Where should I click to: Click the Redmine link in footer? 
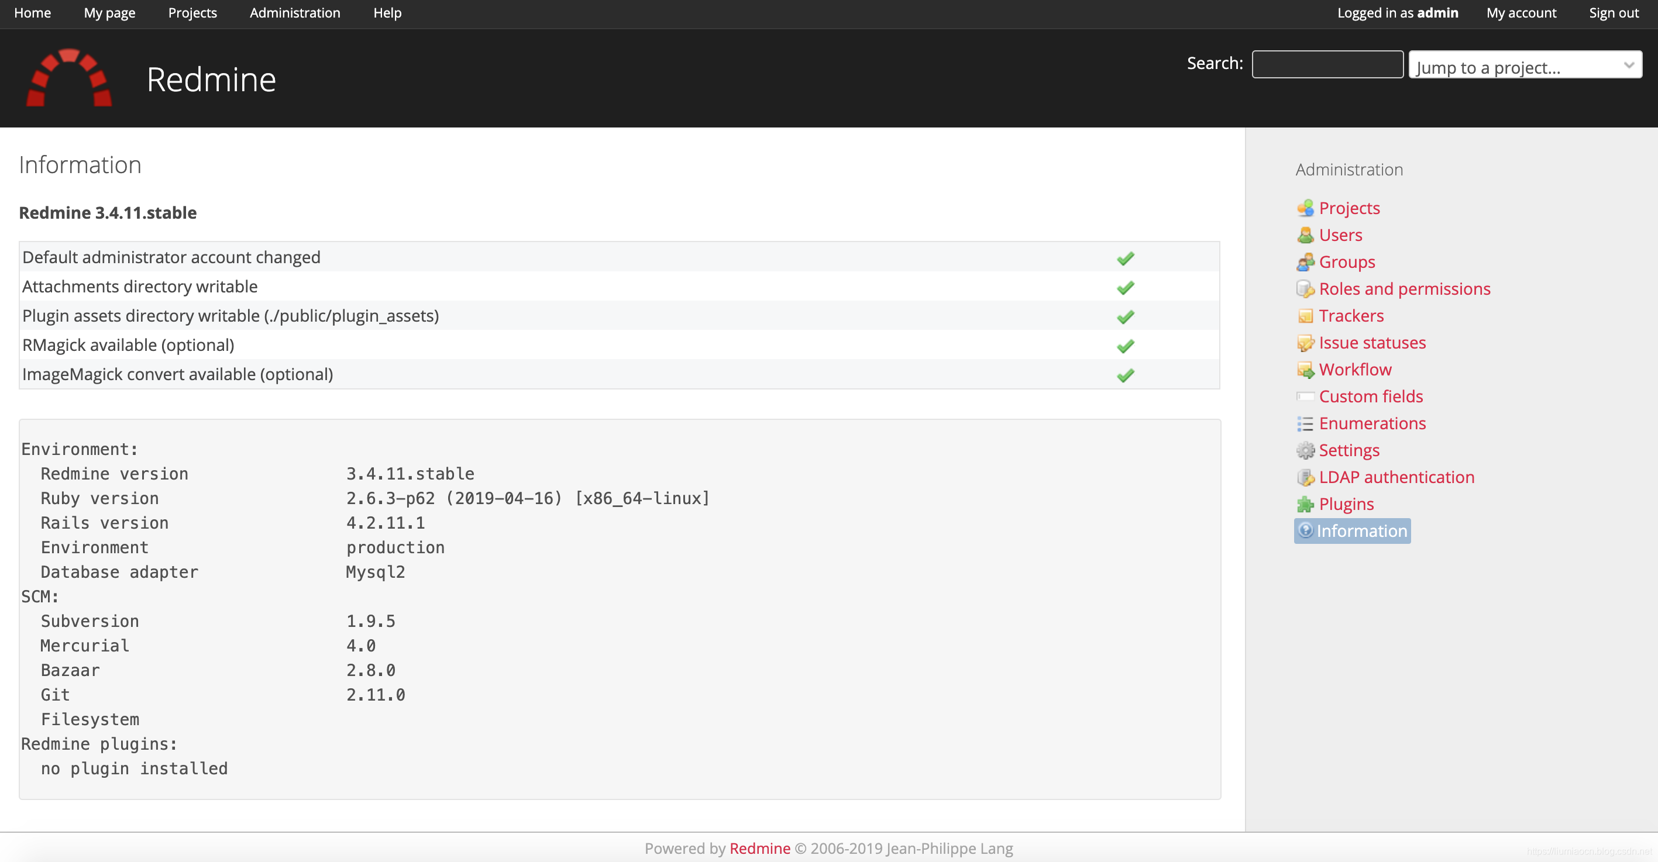coord(759,849)
